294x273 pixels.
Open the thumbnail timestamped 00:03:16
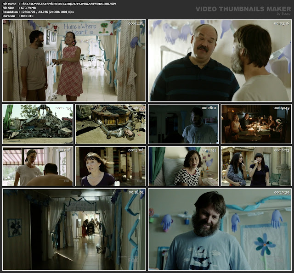(220, 61)
